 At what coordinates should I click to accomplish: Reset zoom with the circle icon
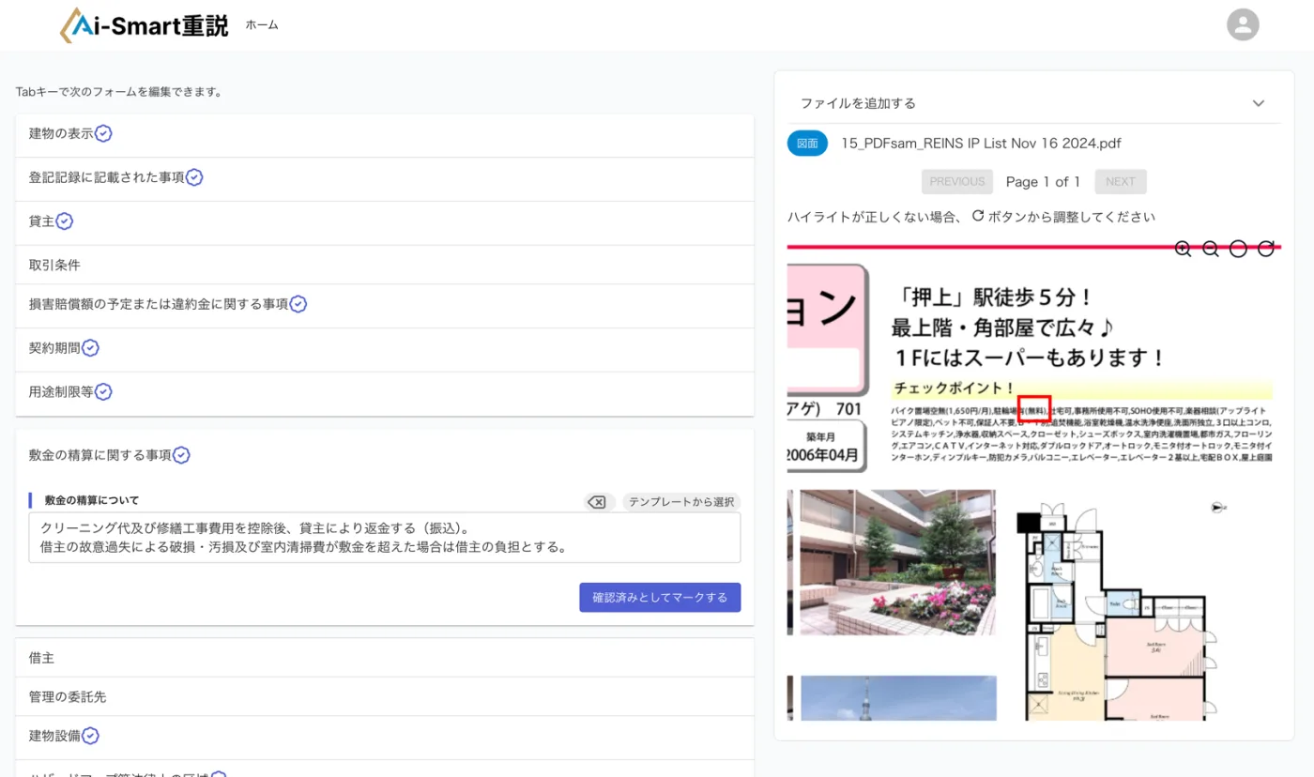click(1238, 248)
